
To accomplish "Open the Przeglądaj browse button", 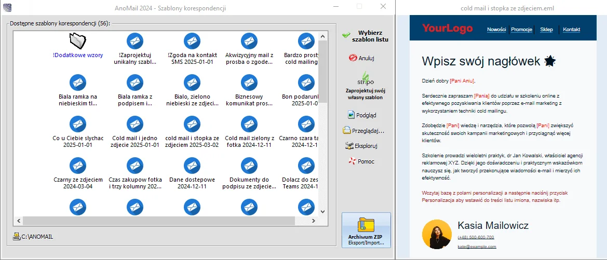I will tap(363, 131).
